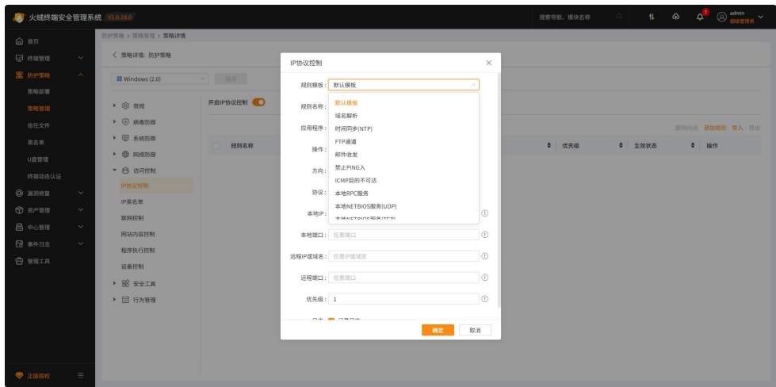
Task: Open the 规则模板 dropdown box
Action: (x=403, y=85)
